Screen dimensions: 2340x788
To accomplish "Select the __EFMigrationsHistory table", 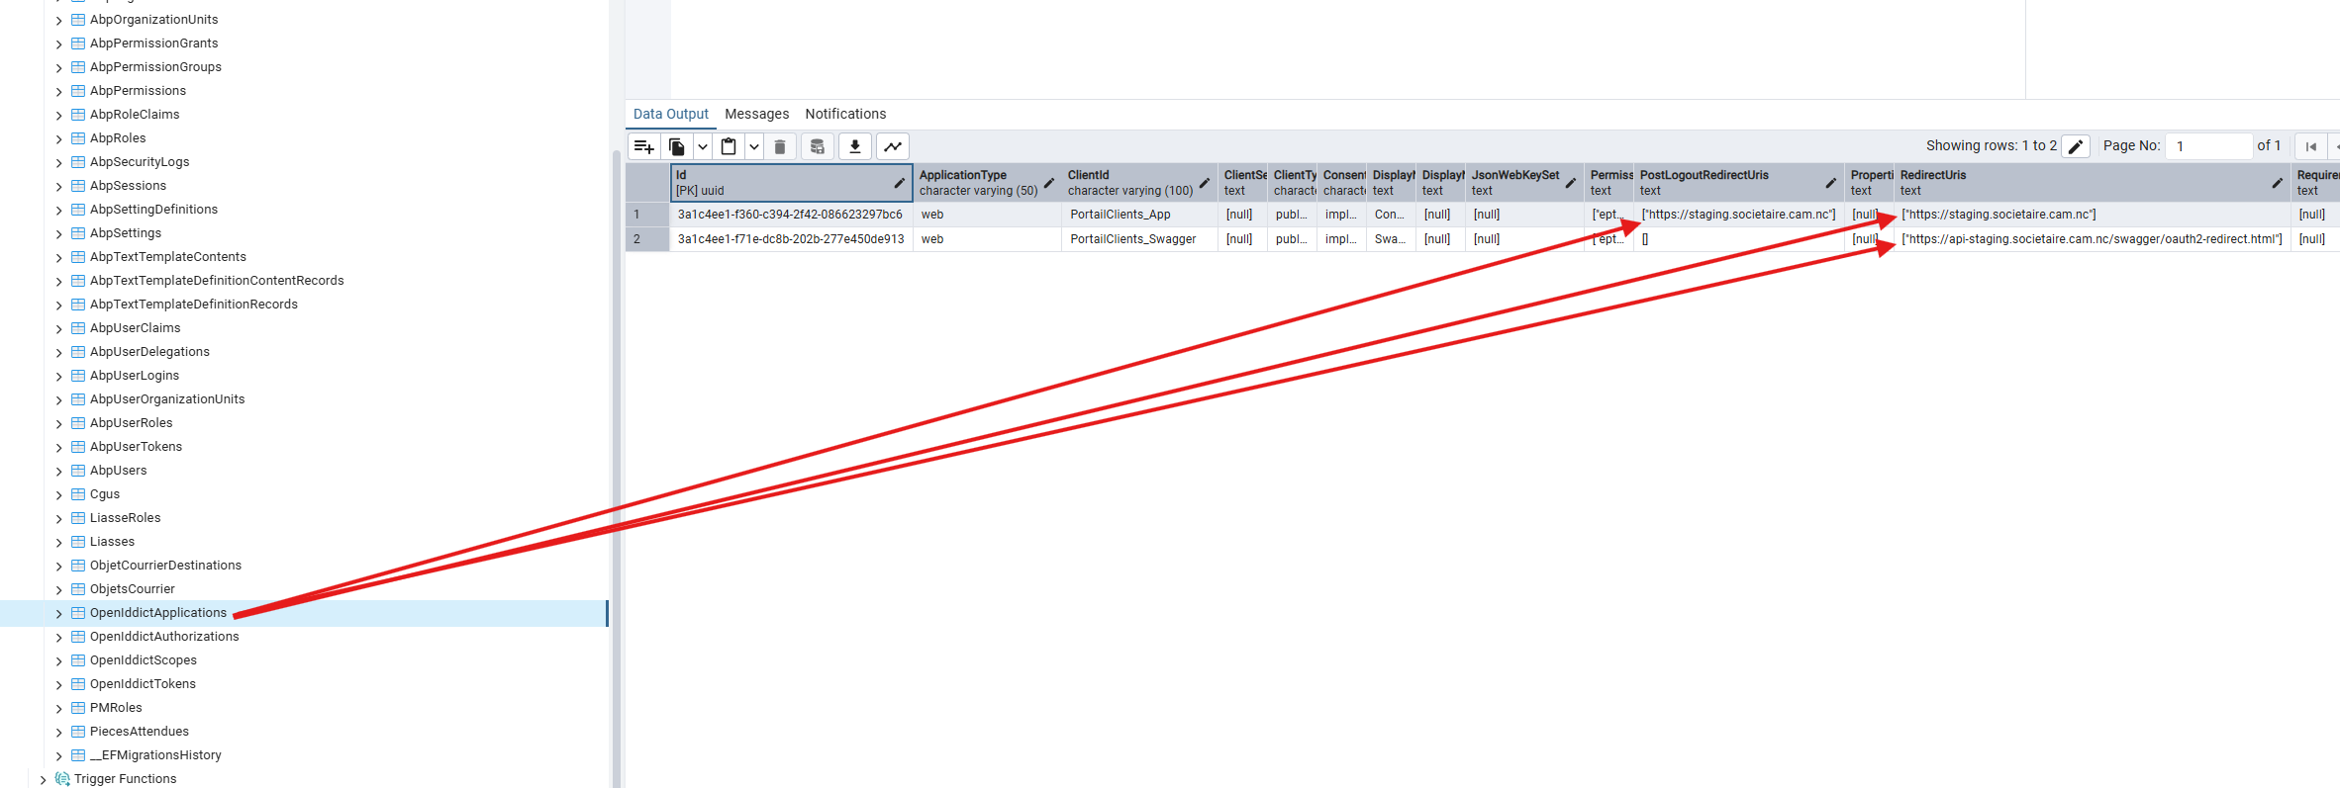I will 155,755.
